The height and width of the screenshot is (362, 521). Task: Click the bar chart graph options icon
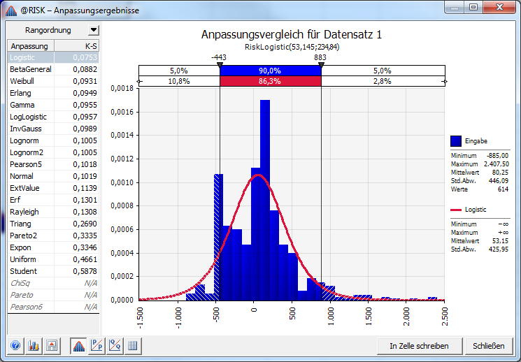tap(34, 346)
